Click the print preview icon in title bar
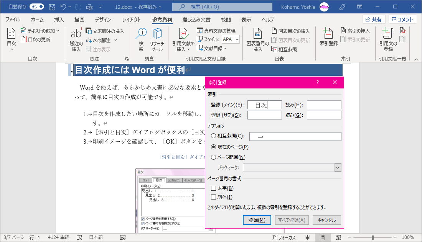Image resolution: width=422 pixels, height=242 pixels. pos(89,7)
